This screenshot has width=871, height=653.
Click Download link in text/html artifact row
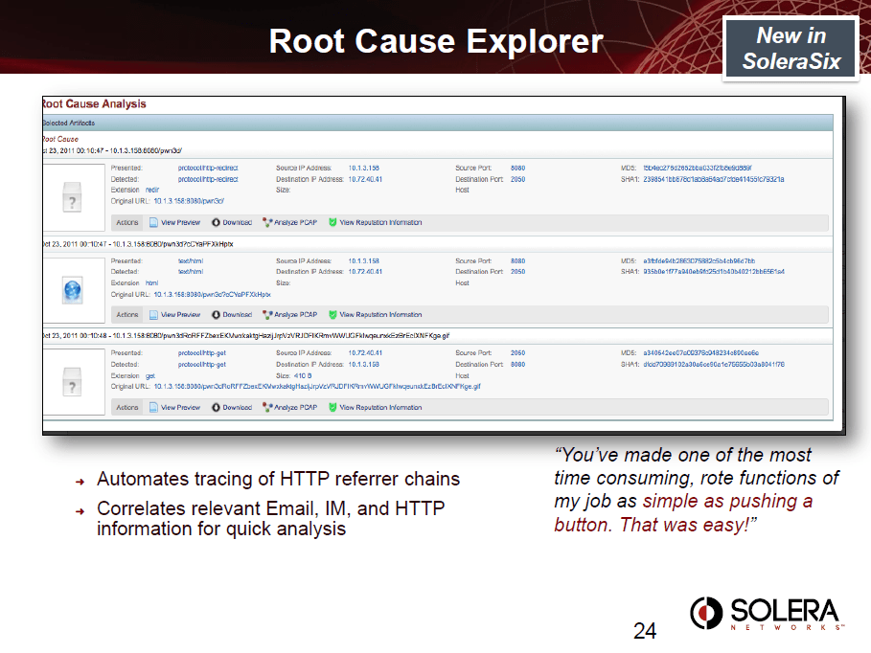point(238,315)
